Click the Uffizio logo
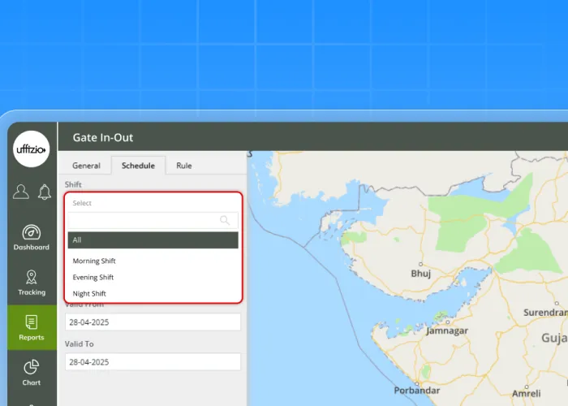 tap(32, 149)
